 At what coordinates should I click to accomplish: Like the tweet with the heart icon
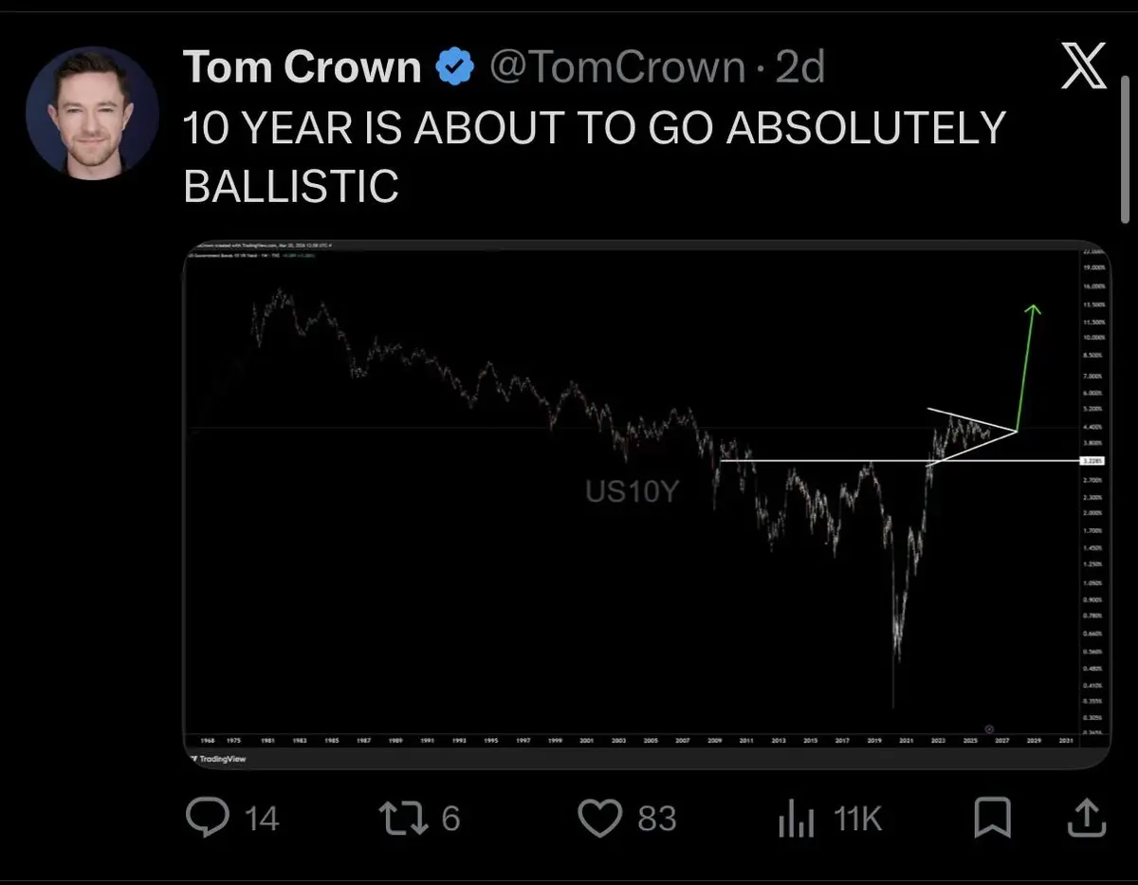(599, 818)
